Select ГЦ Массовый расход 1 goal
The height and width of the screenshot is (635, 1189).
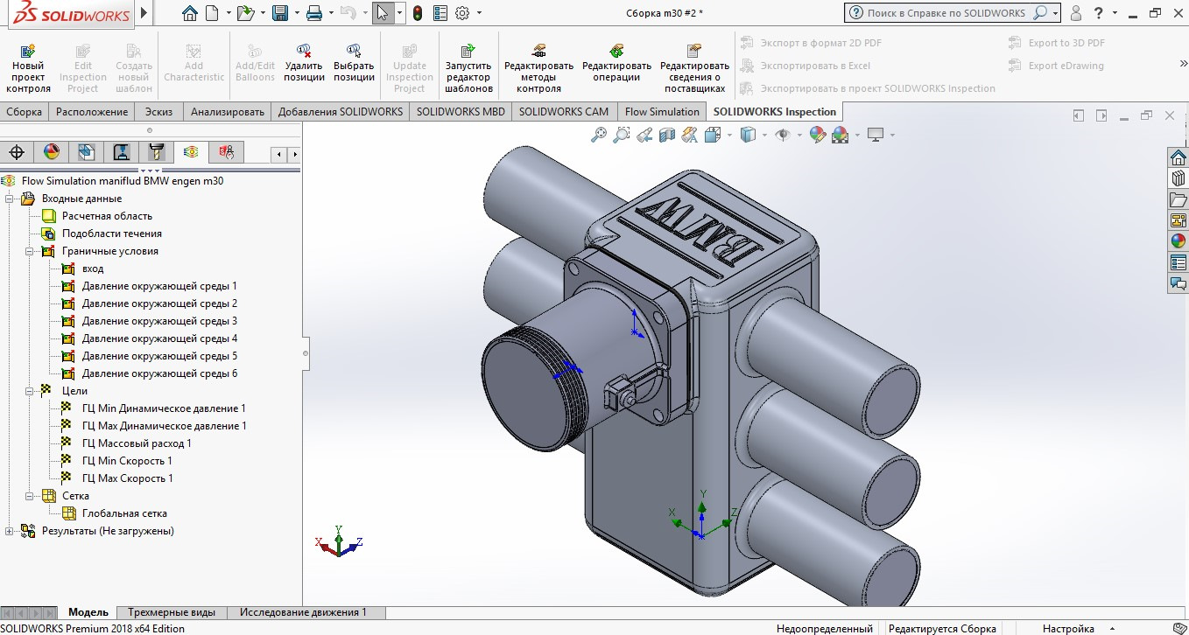[137, 443]
